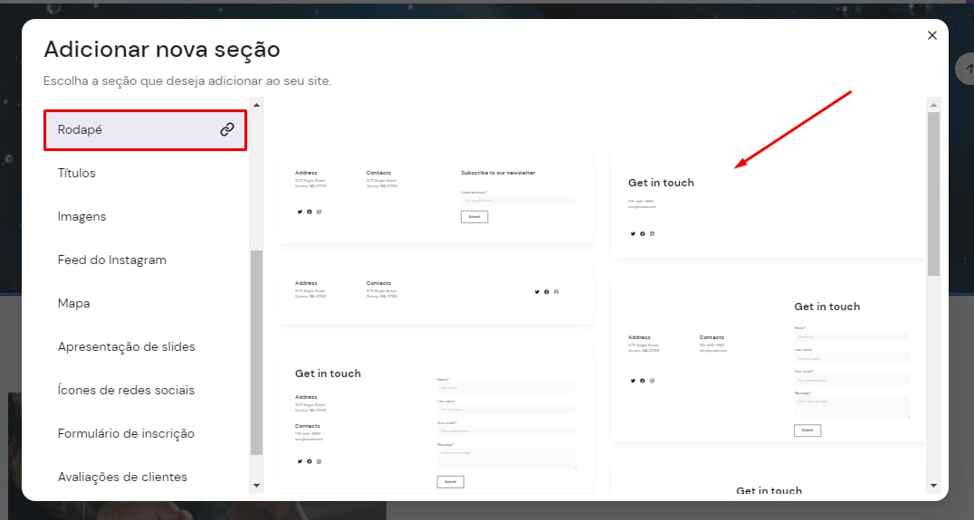The height and width of the screenshot is (520, 974).
Task: Open the Mapa section category
Action: (73, 303)
